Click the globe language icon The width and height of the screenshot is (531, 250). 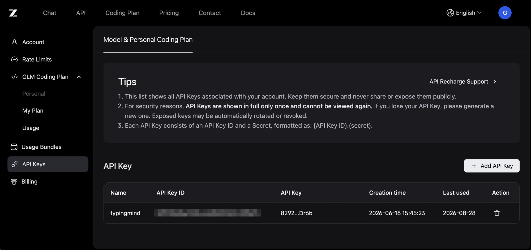(x=450, y=13)
